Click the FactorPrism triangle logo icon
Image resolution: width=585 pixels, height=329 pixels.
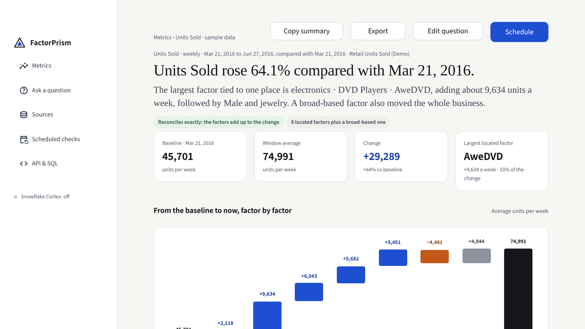click(20, 43)
